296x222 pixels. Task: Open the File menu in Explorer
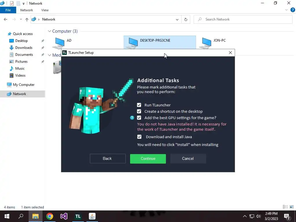(8, 10)
